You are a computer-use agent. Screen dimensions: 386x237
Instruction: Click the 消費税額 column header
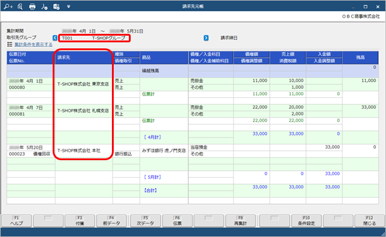[x=288, y=61]
